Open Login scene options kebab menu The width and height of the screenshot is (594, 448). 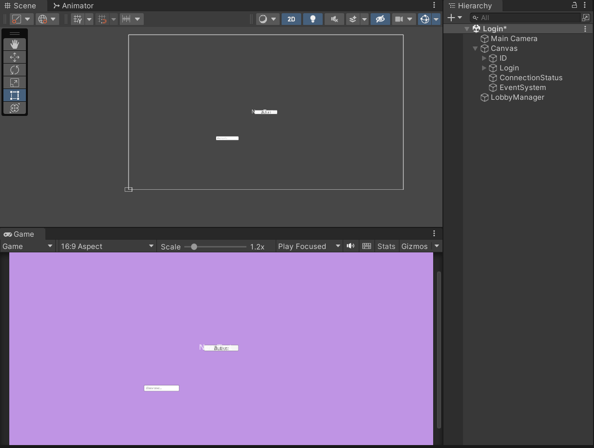586,29
